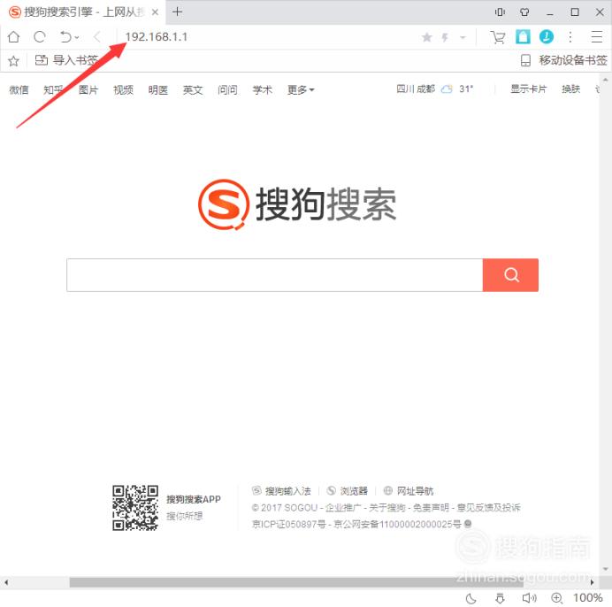The image size is (612, 607).
Task: Expand the address bar dropdown arrow
Action: [463, 37]
